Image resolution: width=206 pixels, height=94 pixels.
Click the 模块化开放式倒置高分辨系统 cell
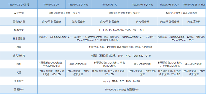(124, 13)
